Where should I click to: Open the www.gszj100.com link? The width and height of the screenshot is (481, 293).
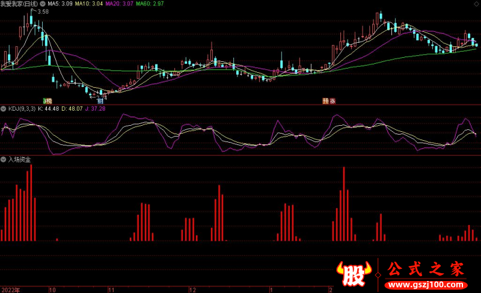tap(426, 285)
